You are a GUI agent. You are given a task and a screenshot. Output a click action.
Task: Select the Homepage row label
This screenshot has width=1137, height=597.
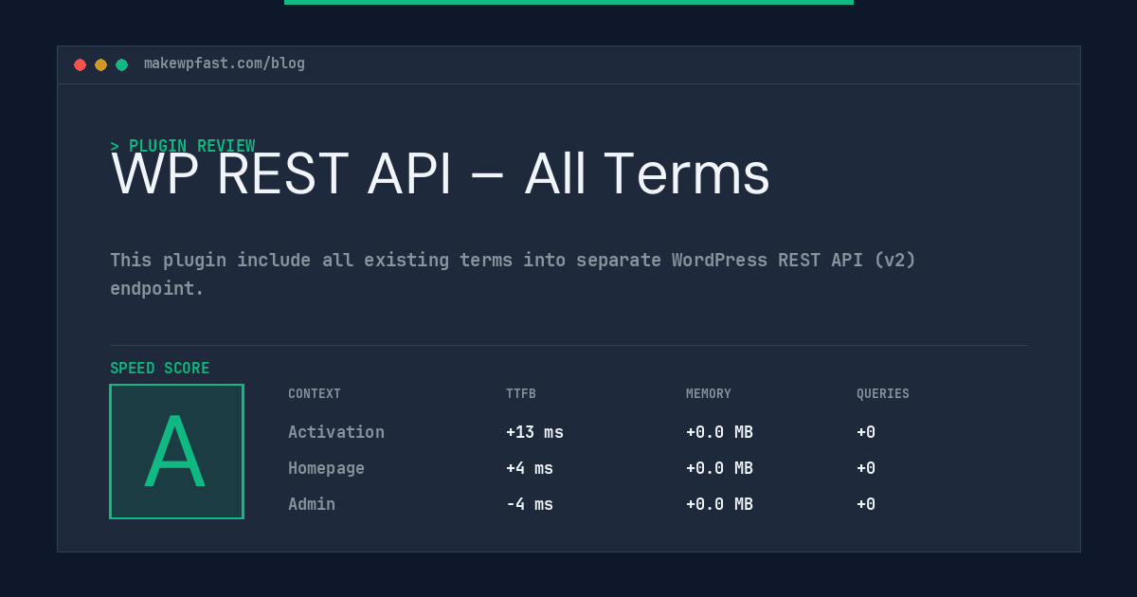326,468
